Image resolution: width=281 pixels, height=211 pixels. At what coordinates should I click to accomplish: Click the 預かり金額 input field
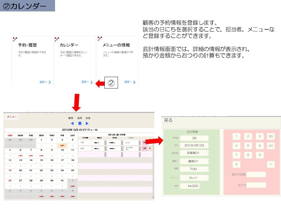tap(256, 174)
